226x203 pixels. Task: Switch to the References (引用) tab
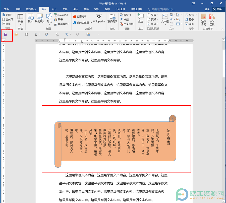click(76, 9)
